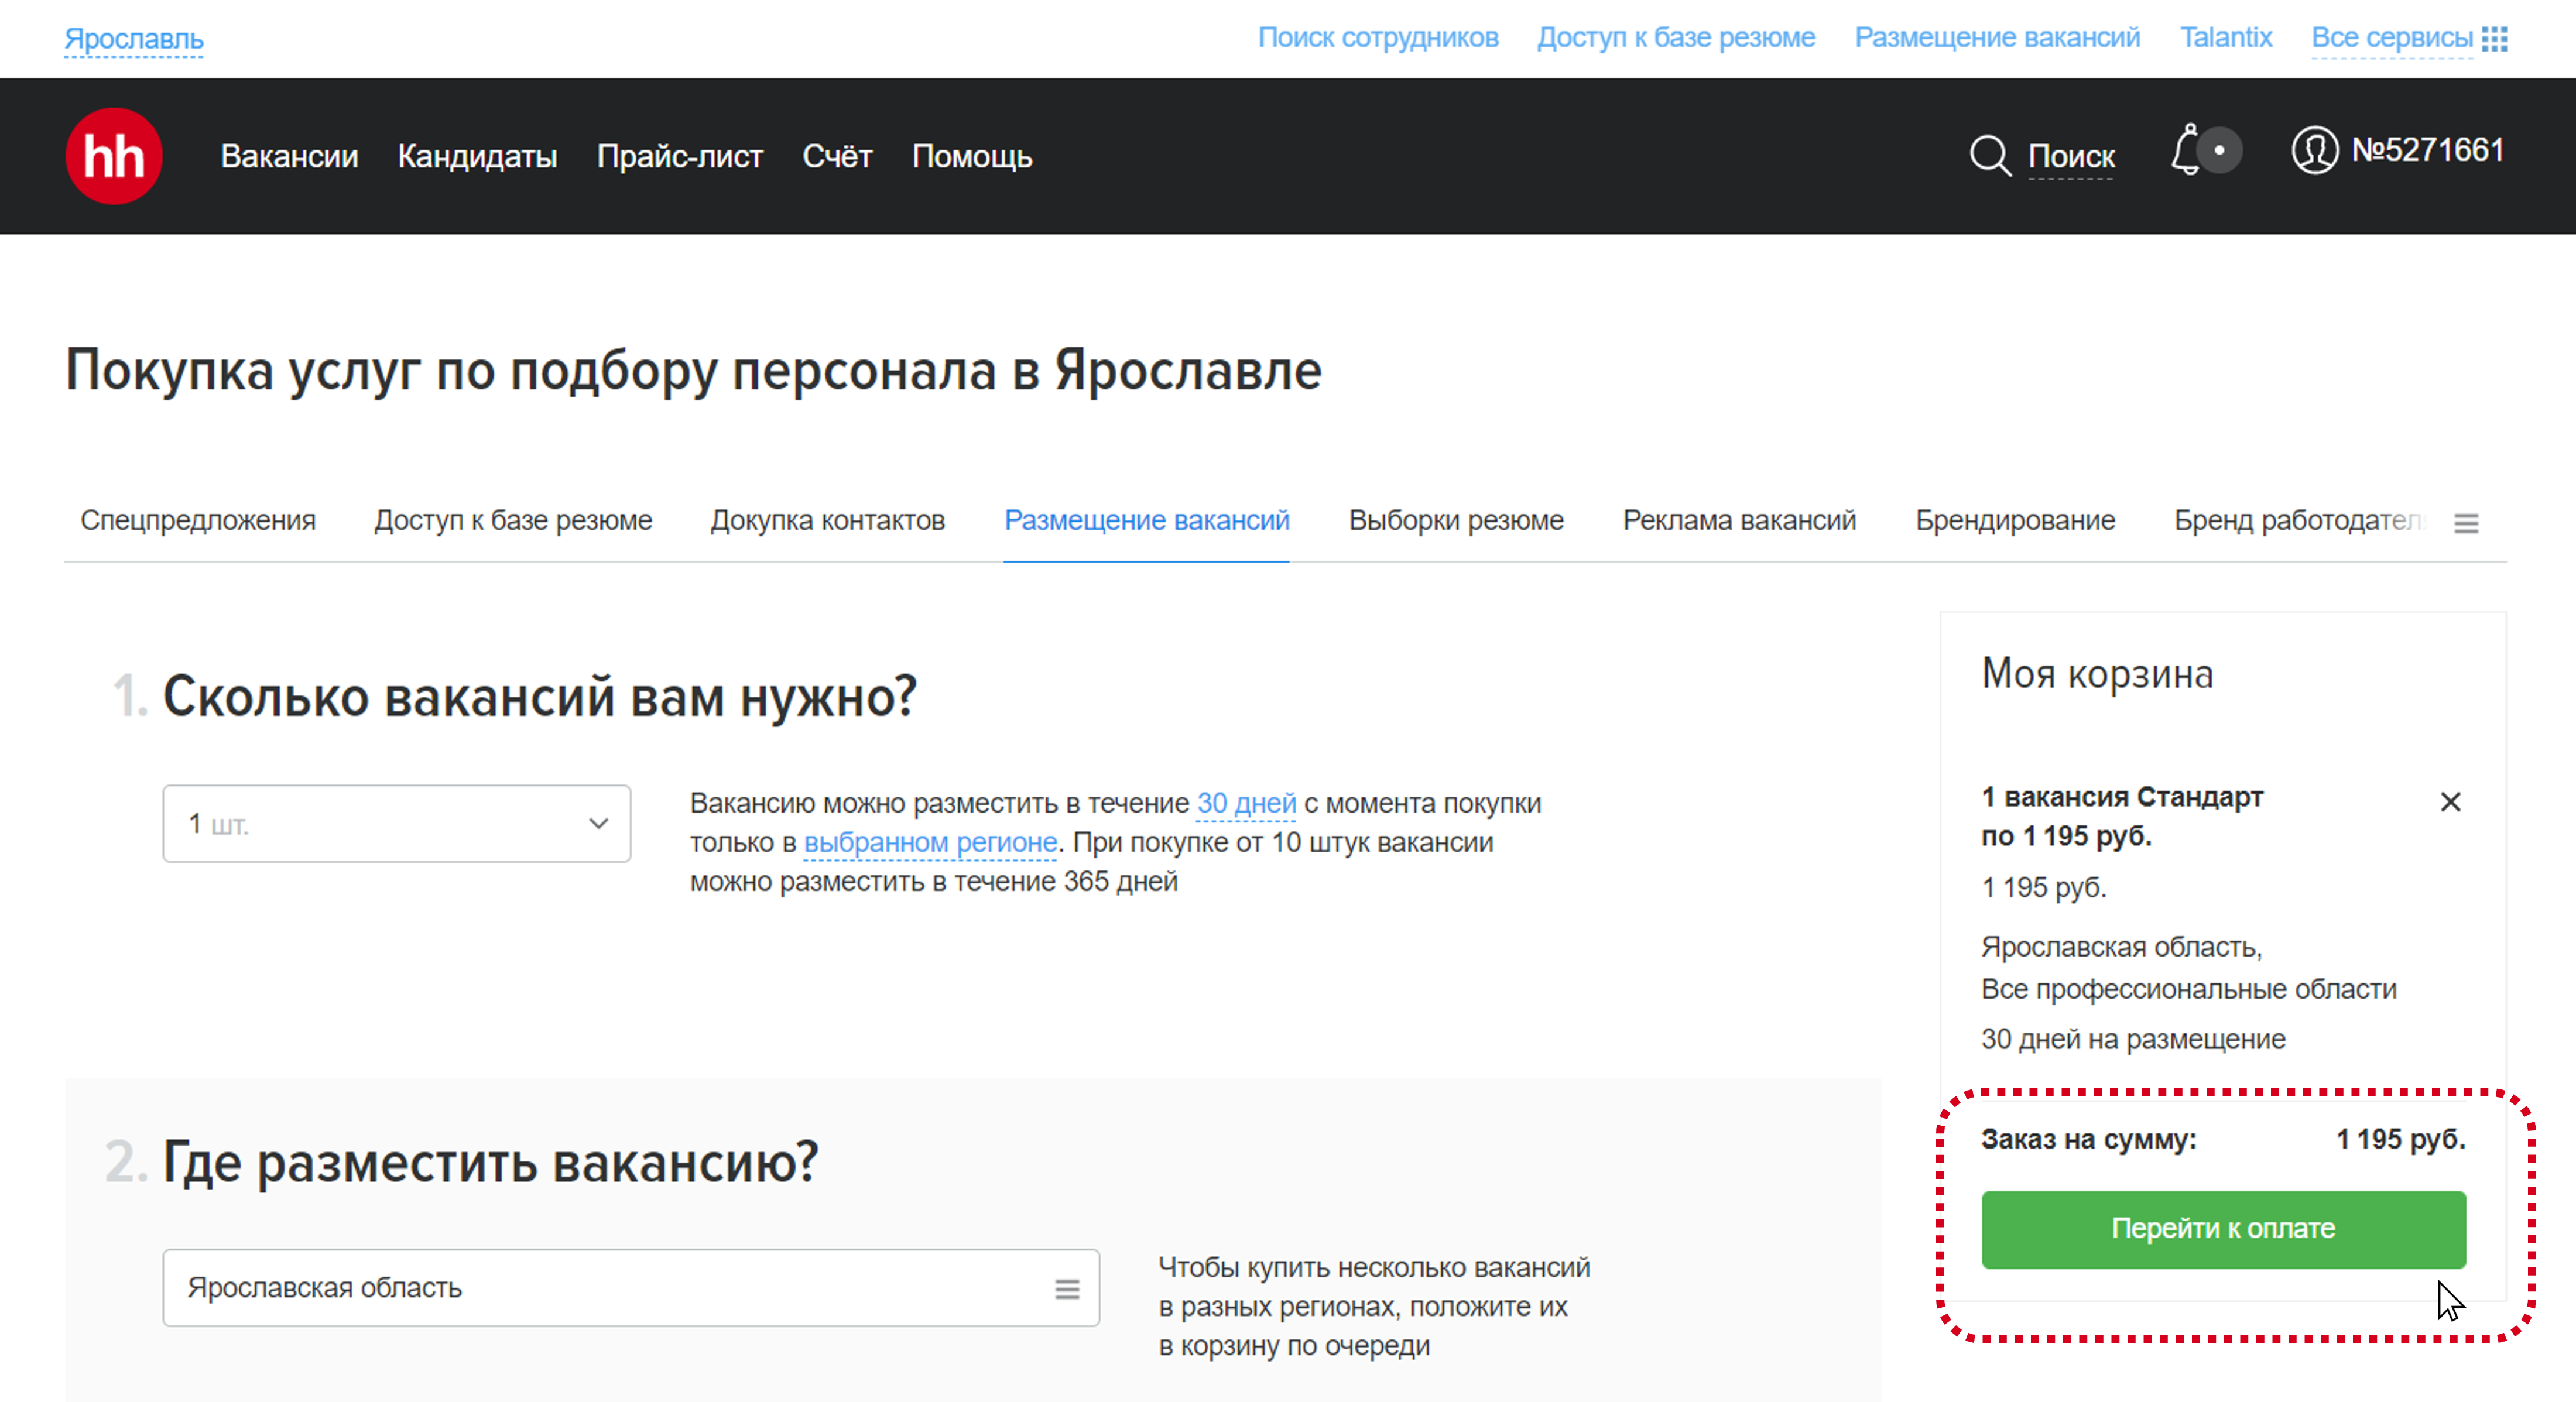Open Помощь in main navigation

[x=972, y=157]
